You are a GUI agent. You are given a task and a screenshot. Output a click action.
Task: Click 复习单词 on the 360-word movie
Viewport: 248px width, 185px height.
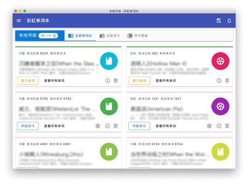pyautogui.click(x=139, y=81)
